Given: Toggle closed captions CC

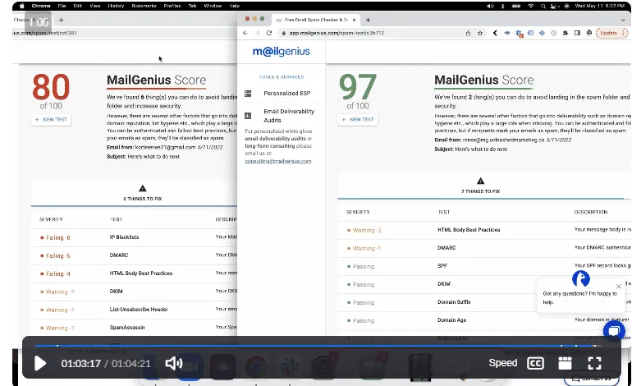Looking at the screenshot, I should point(535,363).
